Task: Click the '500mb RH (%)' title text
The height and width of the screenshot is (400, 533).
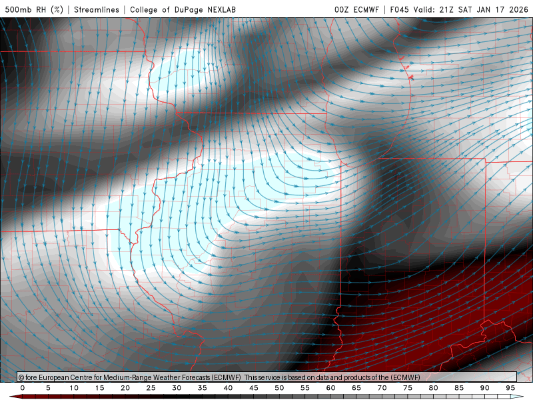Action: [34, 9]
